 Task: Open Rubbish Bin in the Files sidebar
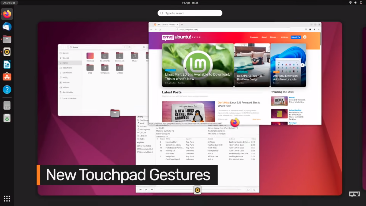[x=70, y=92]
